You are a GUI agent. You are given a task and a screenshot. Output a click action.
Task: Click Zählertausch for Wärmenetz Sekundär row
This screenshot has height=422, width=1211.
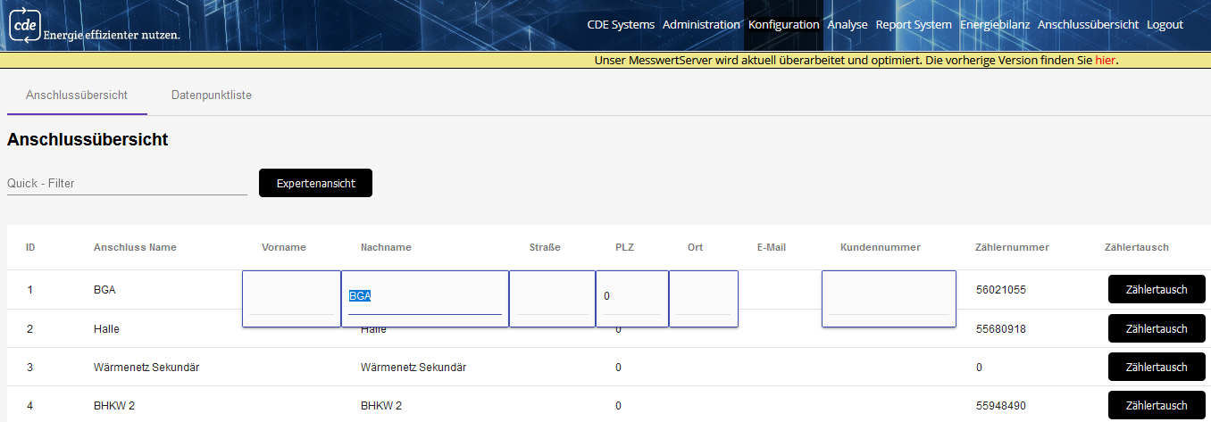(1157, 367)
